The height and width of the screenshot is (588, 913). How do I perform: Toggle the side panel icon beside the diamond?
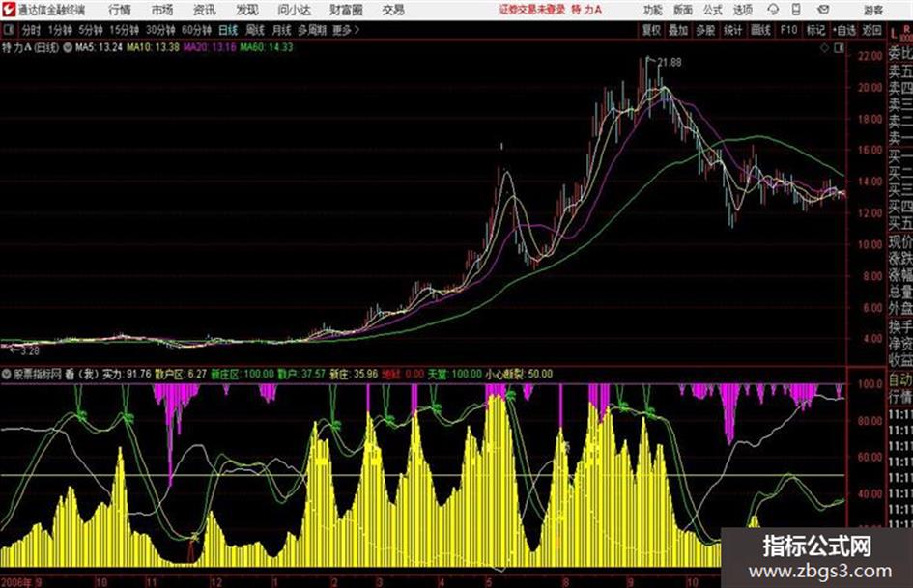[839, 48]
